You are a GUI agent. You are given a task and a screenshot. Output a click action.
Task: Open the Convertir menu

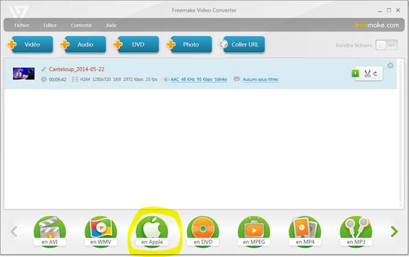tap(81, 25)
